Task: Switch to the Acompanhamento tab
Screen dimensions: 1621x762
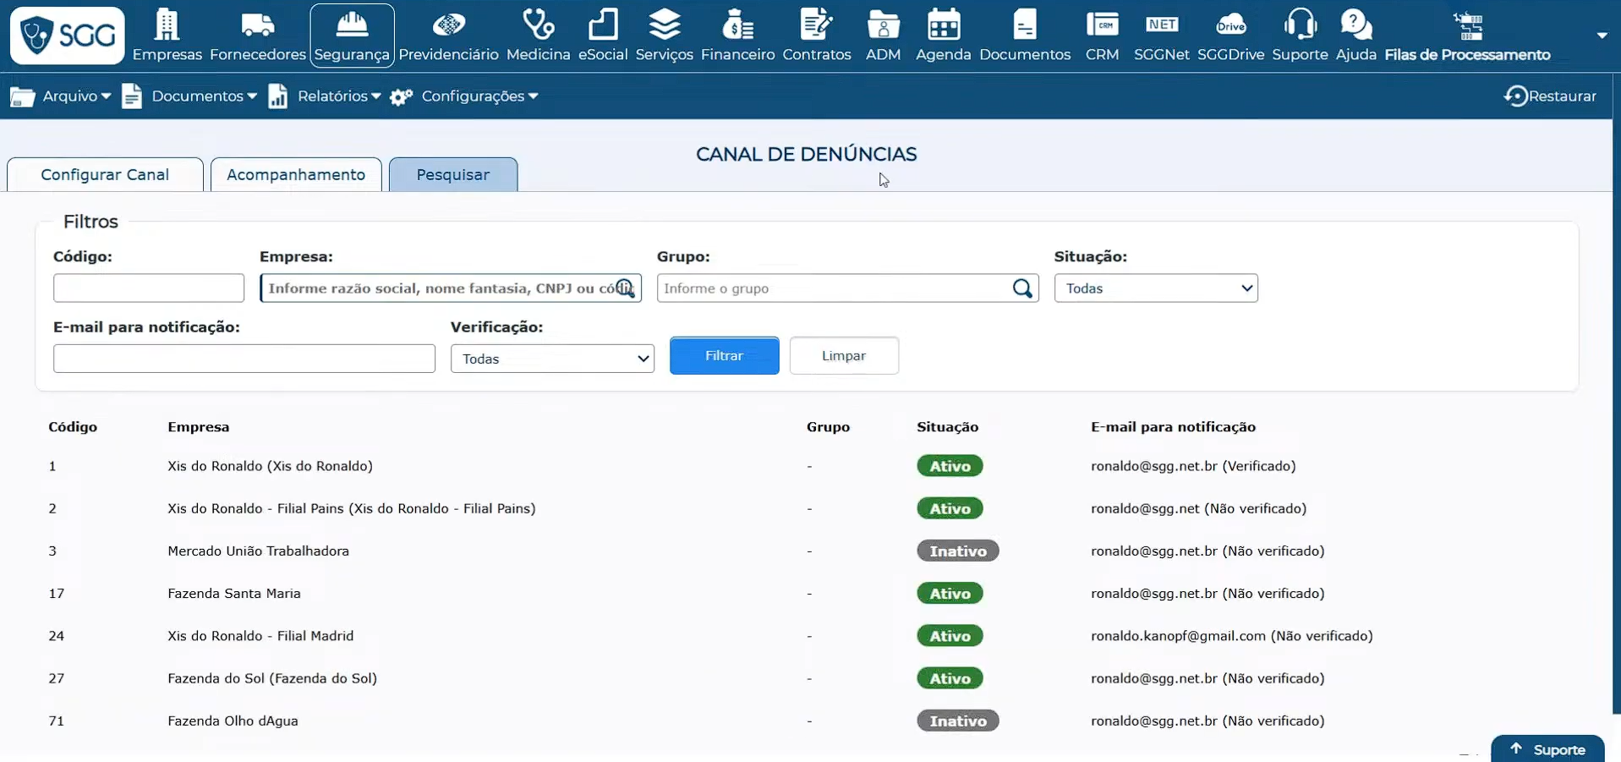Action: [296, 174]
